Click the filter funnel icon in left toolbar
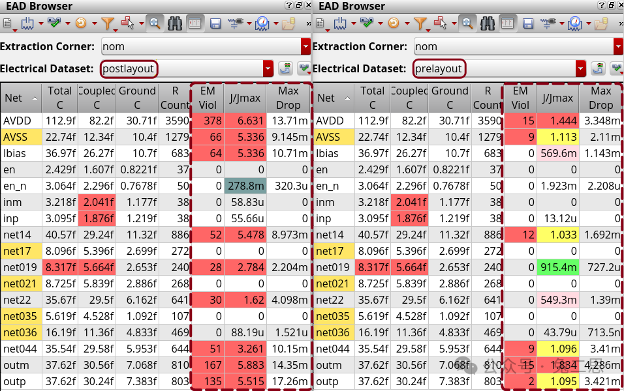Viewport: 624px width, 391px height. point(108,23)
